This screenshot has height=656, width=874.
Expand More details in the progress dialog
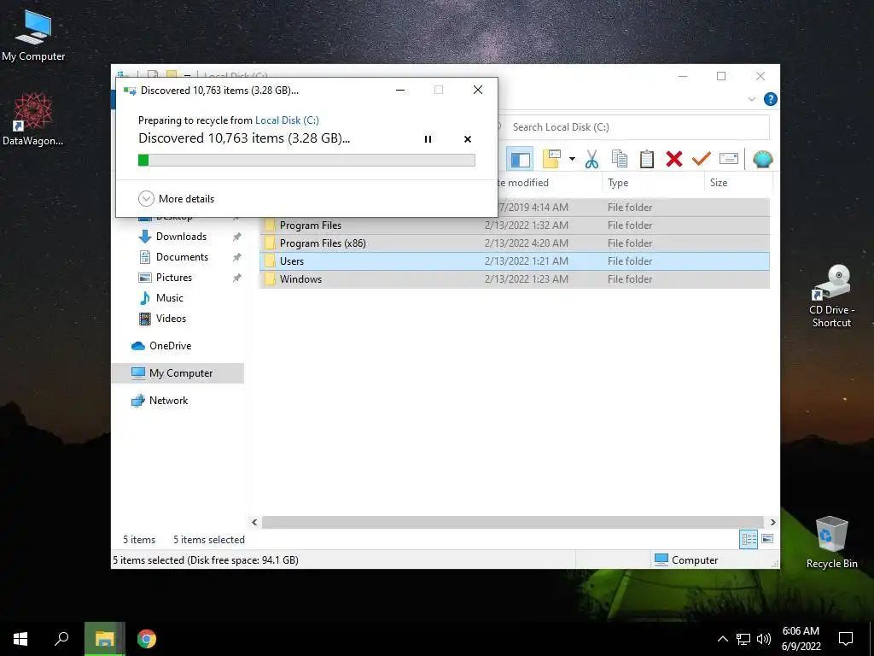tap(176, 198)
